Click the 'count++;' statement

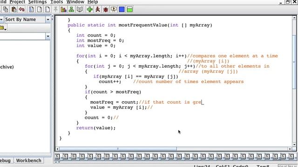(x=110, y=82)
